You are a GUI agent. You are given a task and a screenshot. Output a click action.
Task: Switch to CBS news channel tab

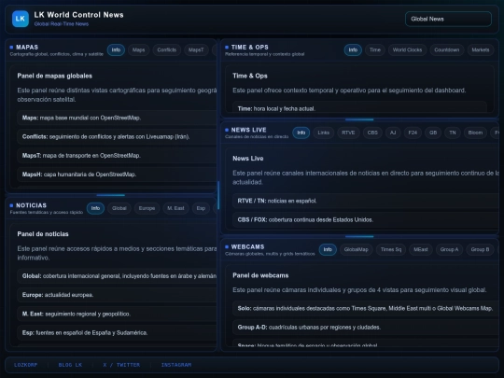(372, 133)
